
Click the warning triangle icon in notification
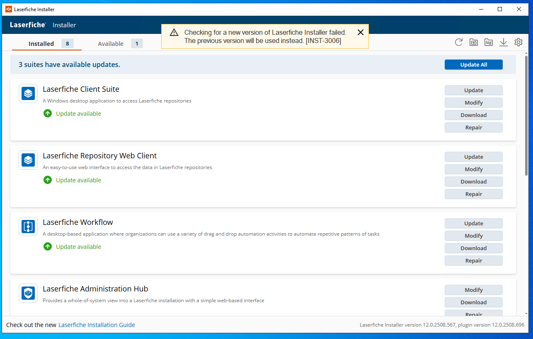(x=174, y=33)
